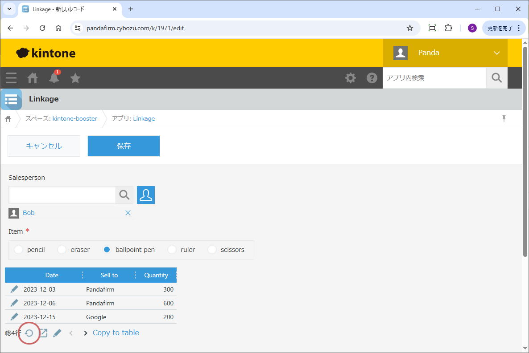The height and width of the screenshot is (353, 529).
Task: Go to the next page of table rows
Action: click(85, 333)
